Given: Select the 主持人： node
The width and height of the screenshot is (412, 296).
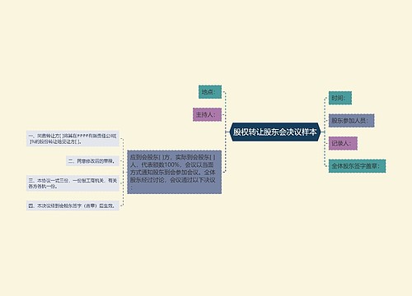Looking at the screenshot, I should 207,114.
